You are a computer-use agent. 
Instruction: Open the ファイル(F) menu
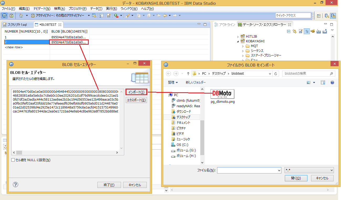tap(8, 9)
